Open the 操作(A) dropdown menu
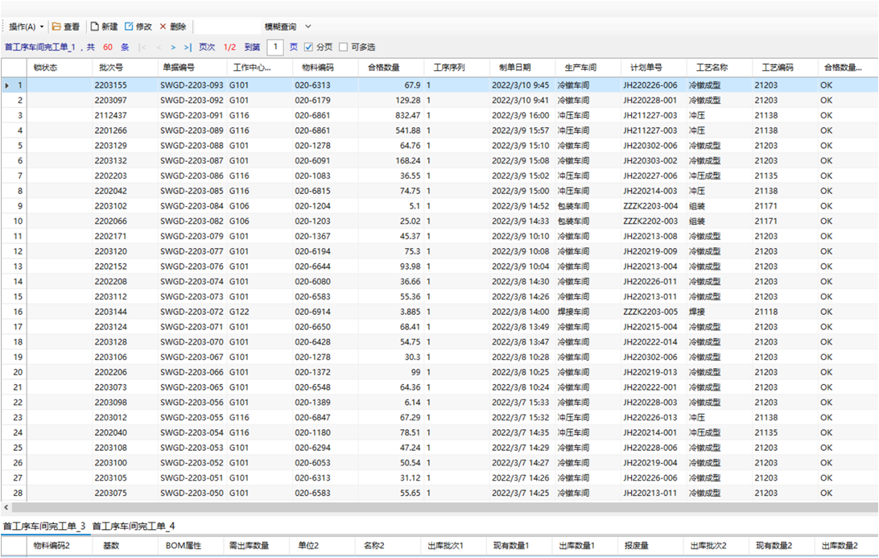879x558 pixels. [x=27, y=27]
